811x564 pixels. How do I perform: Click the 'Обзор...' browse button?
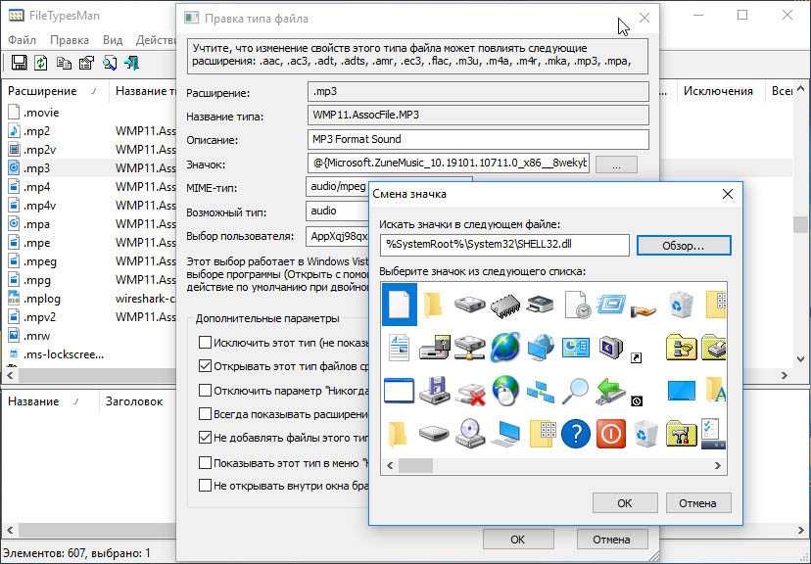point(684,245)
